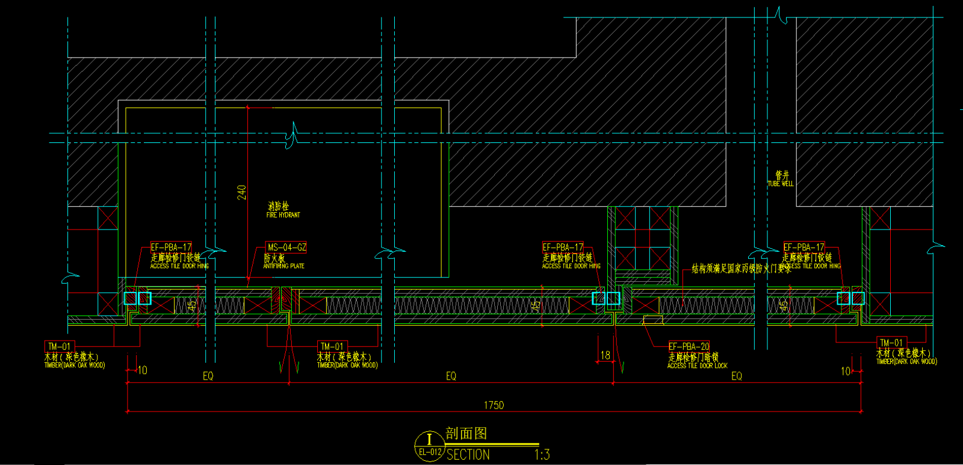Select the yellow 结构须满足国家丙级防火门要求 note
The image size is (963, 465).
click(742, 269)
